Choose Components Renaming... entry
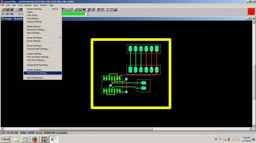The height and width of the screenshot is (143, 256). coord(42,65)
